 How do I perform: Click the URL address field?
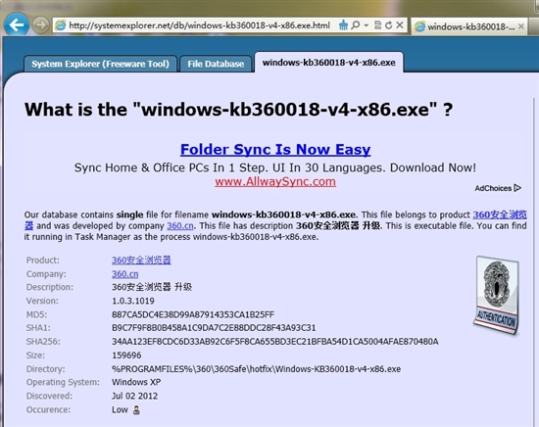199,25
